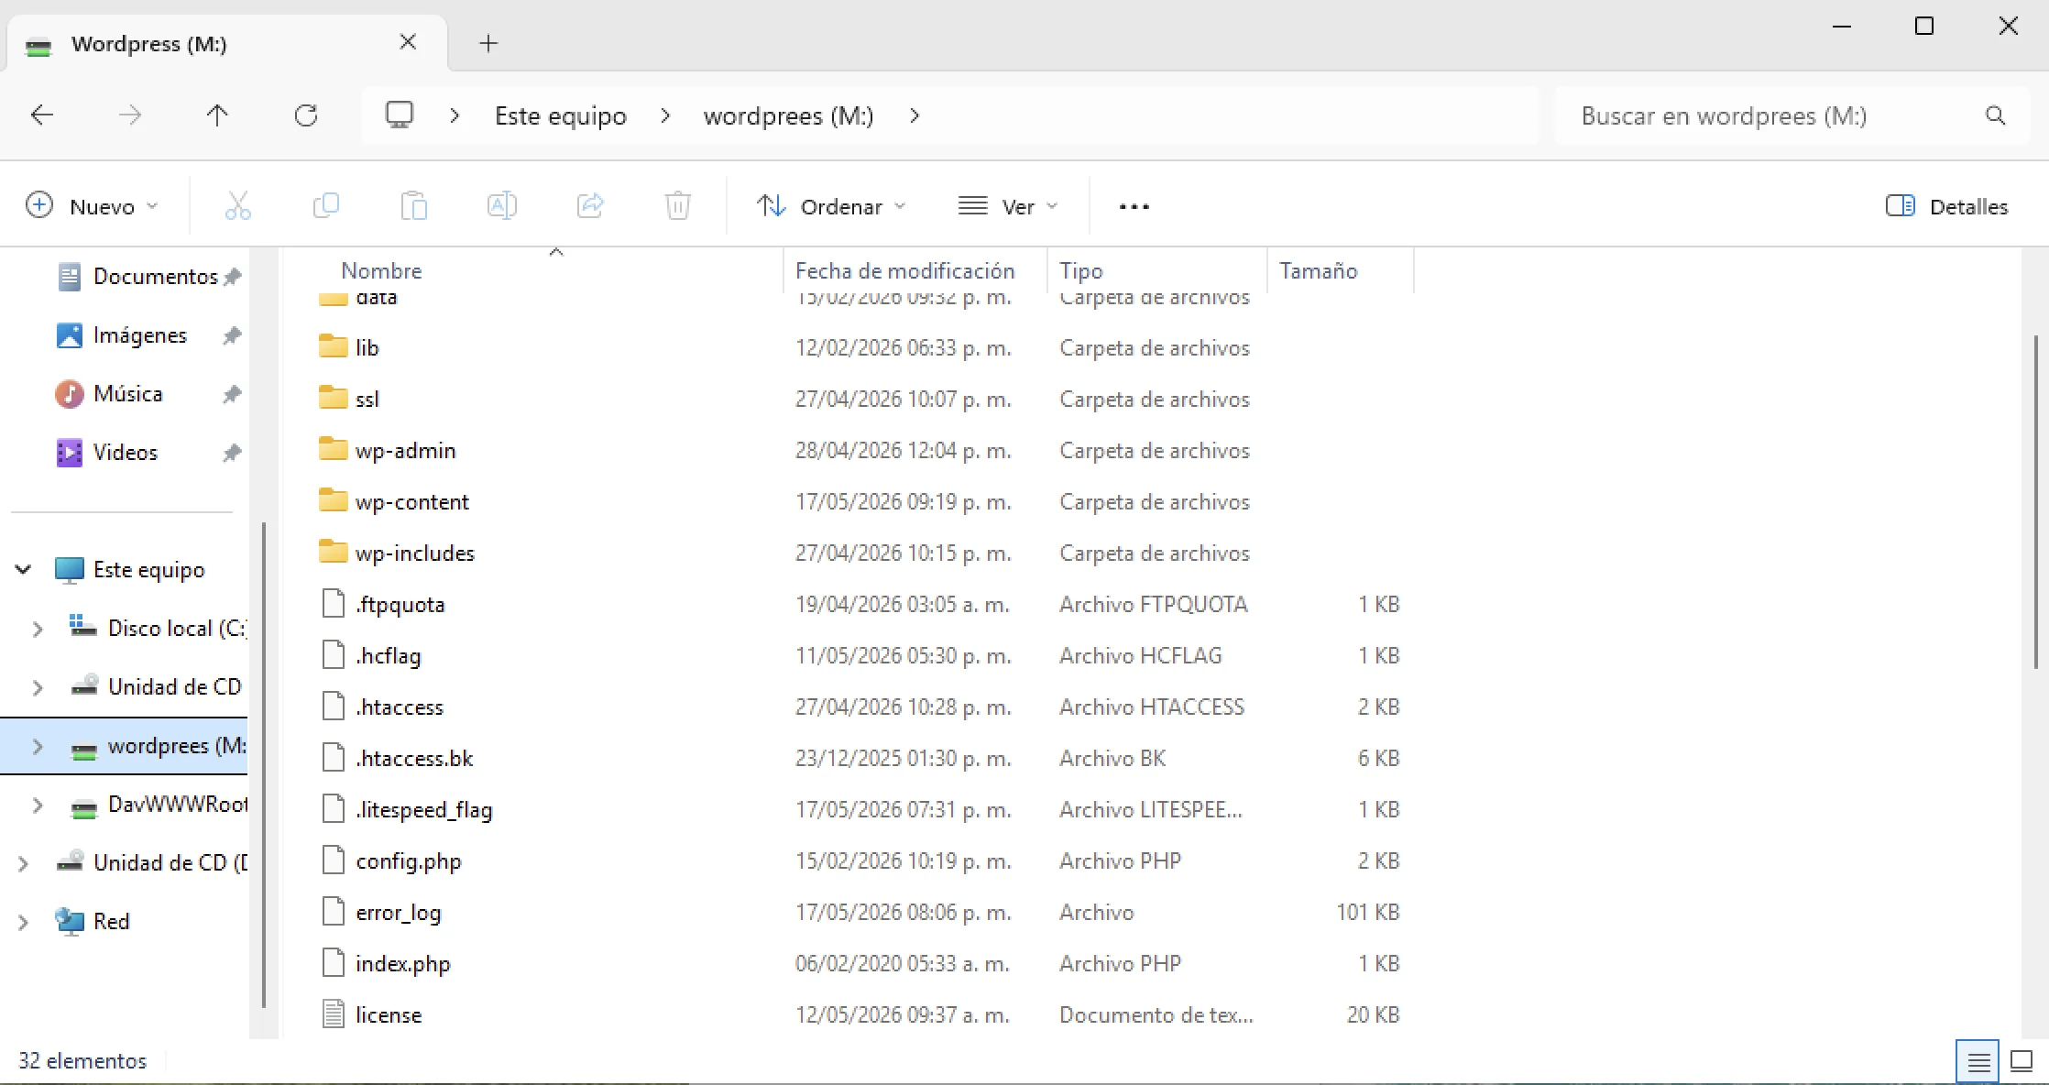Go up one folder level
The image size is (2049, 1085).
(217, 115)
